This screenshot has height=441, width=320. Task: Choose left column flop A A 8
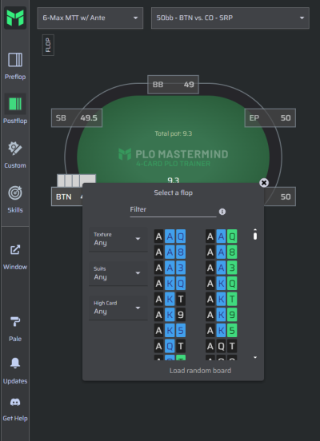pyautogui.click(x=170, y=252)
